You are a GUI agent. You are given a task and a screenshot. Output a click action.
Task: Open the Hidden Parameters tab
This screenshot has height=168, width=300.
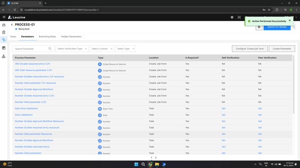[71, 36]
